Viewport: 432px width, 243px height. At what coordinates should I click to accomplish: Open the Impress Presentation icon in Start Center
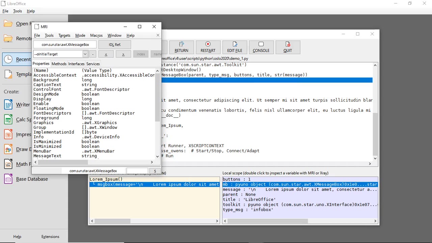(8, 134)
